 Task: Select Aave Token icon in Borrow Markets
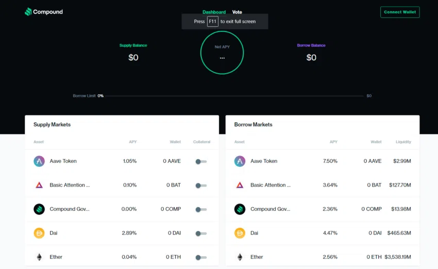[240, 161]
